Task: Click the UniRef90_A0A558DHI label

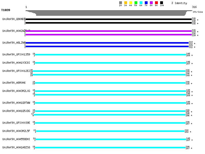Action: pos(16,139)
